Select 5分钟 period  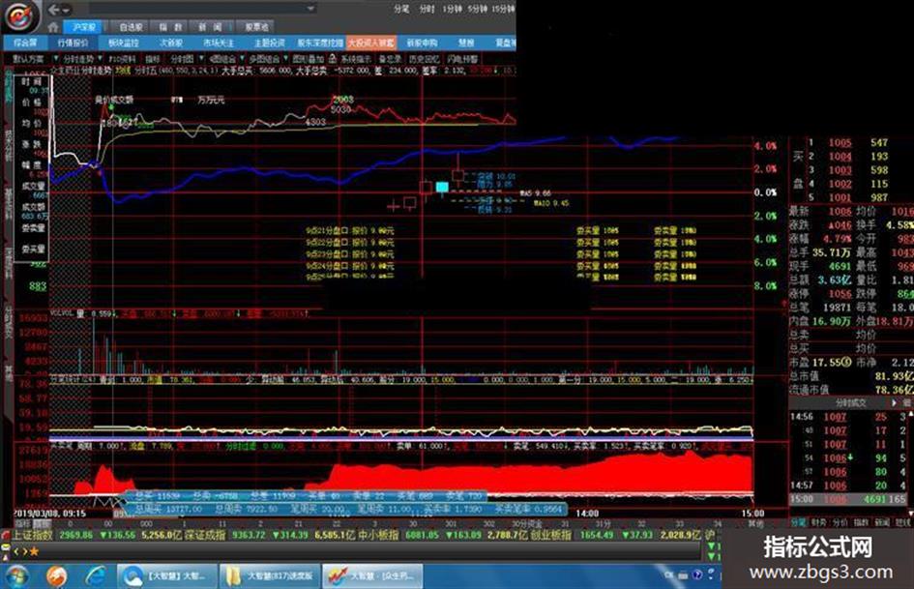coord(477,9)
